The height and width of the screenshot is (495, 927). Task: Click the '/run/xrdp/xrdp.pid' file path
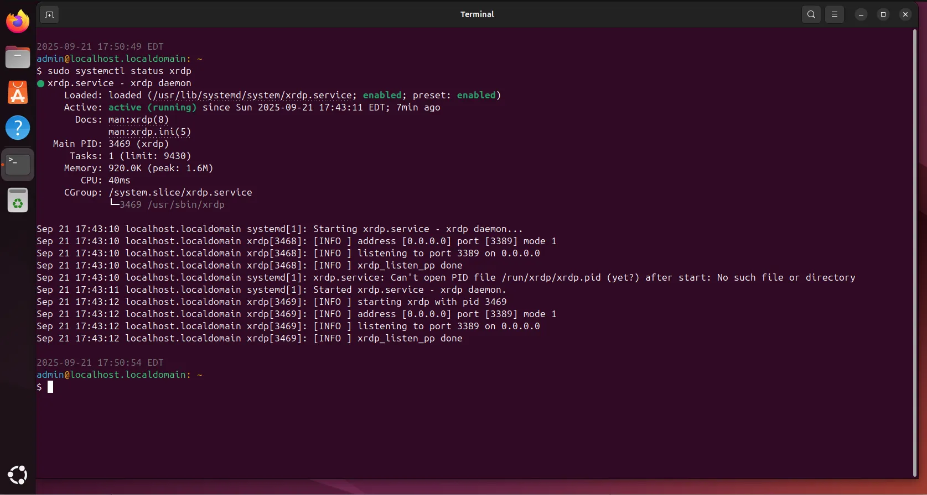pos(551,277)
